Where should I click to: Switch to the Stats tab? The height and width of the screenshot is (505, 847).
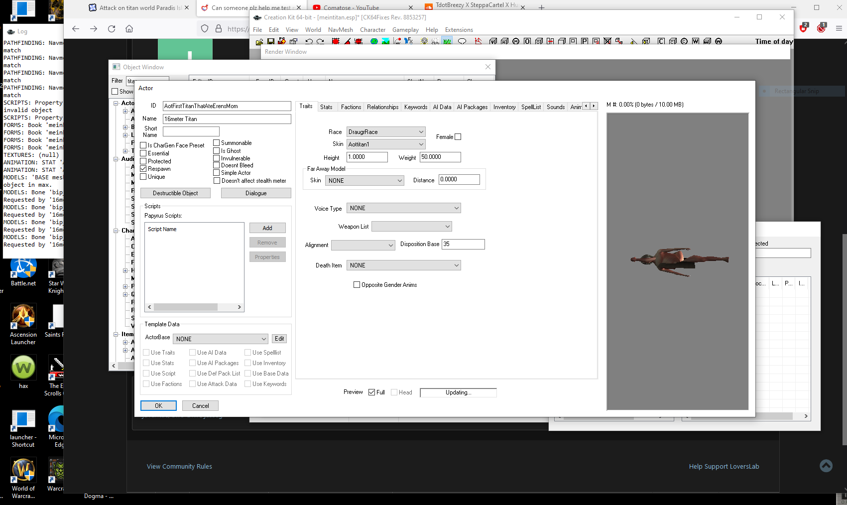pyautogui.click(x=326, y=107)
